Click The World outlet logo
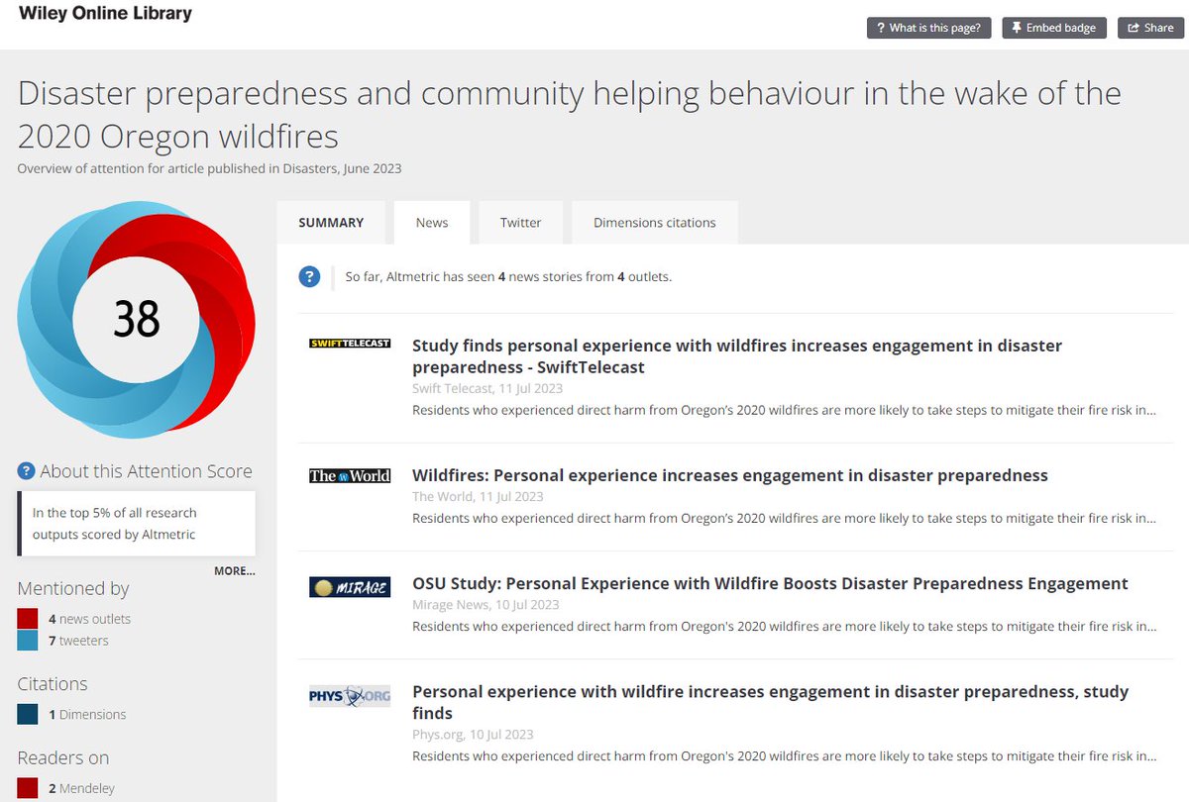Image resolution: width=1189 pixels, height=802 pixels. point(350,475)
